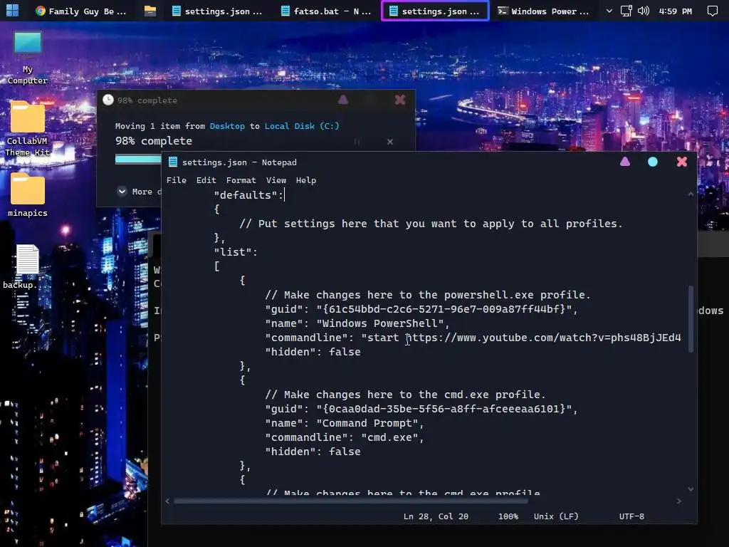Screen dimensions: 729x547
Task: Open the Notepad View menu
Action: [276, 180]
